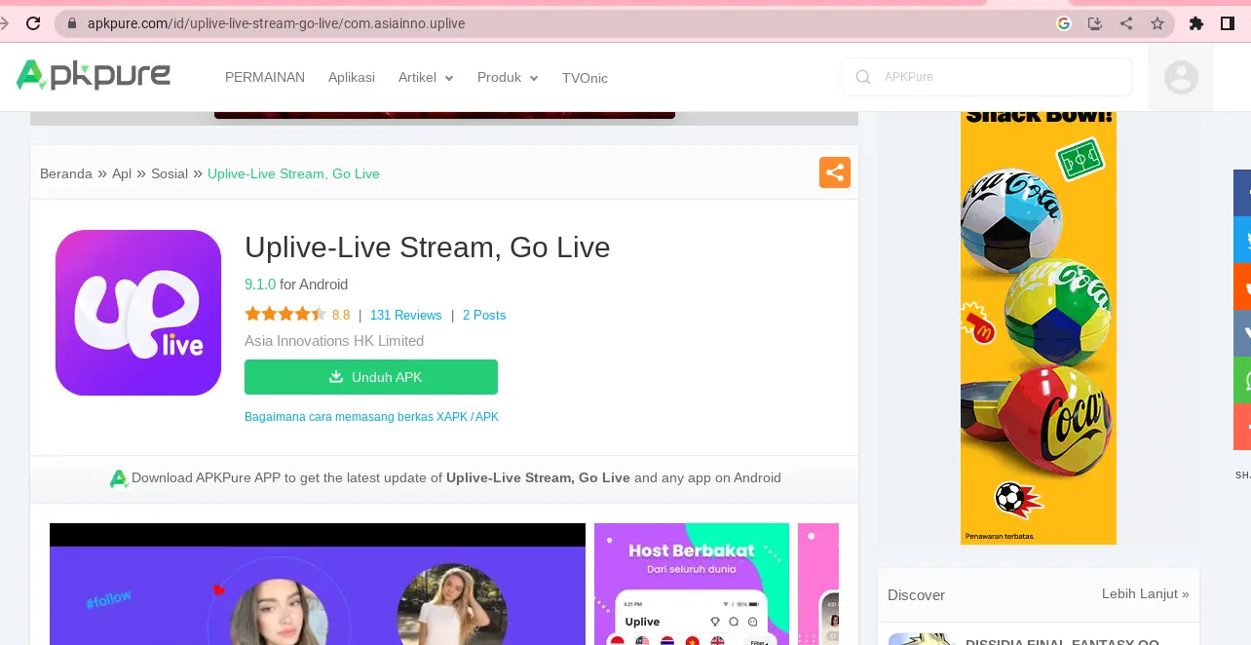The height and width of the screenshot is (645, 1251).
Task: Share on Twitter side button
Action: pos(1242,239)
